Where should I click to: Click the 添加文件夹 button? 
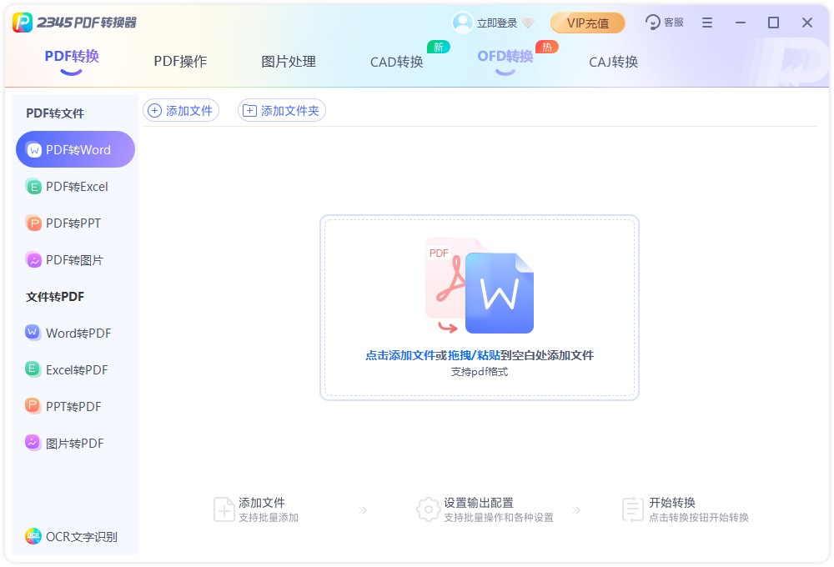click(281, 110)
